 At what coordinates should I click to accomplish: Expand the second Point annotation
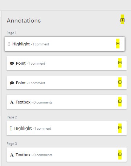click(120, 82)
